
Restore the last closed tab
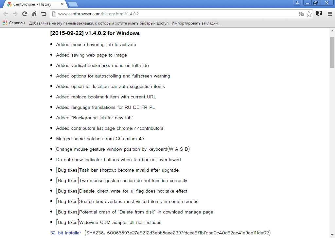tap(44, 14)
